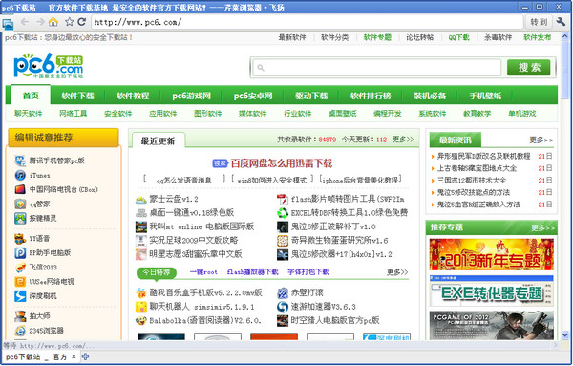This screenshot has height=366, width=573.
Task: Focus the site search input box
Action: [x=377, y=67]
